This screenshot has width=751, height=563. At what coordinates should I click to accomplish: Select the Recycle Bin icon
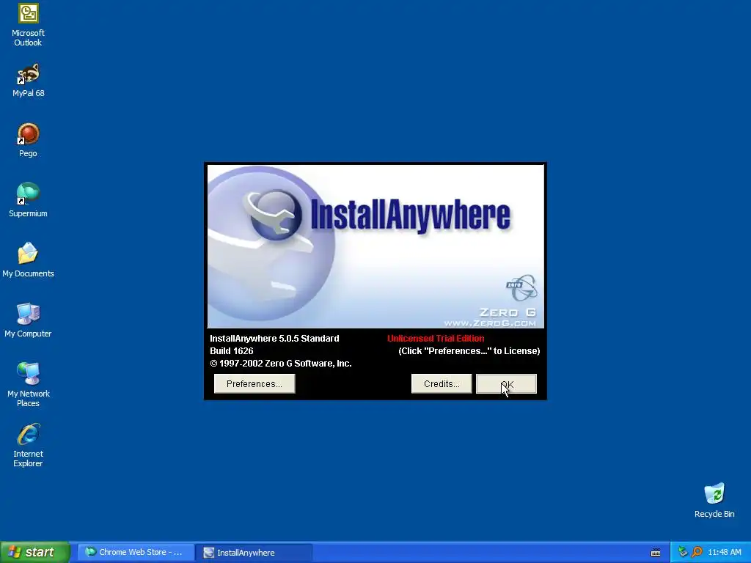[714, 501]
